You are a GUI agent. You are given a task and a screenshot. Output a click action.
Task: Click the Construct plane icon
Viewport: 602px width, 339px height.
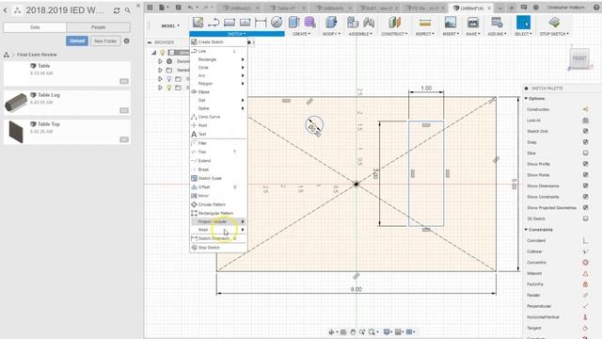point(394,23)
